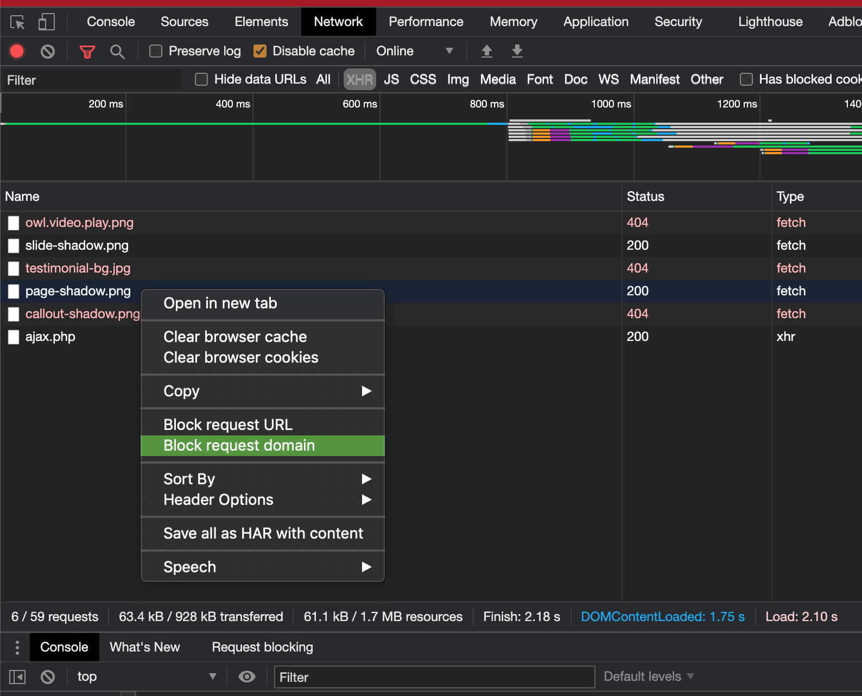Open network search magnifier
Screen dimensions: 862x696
pos(117,52)
